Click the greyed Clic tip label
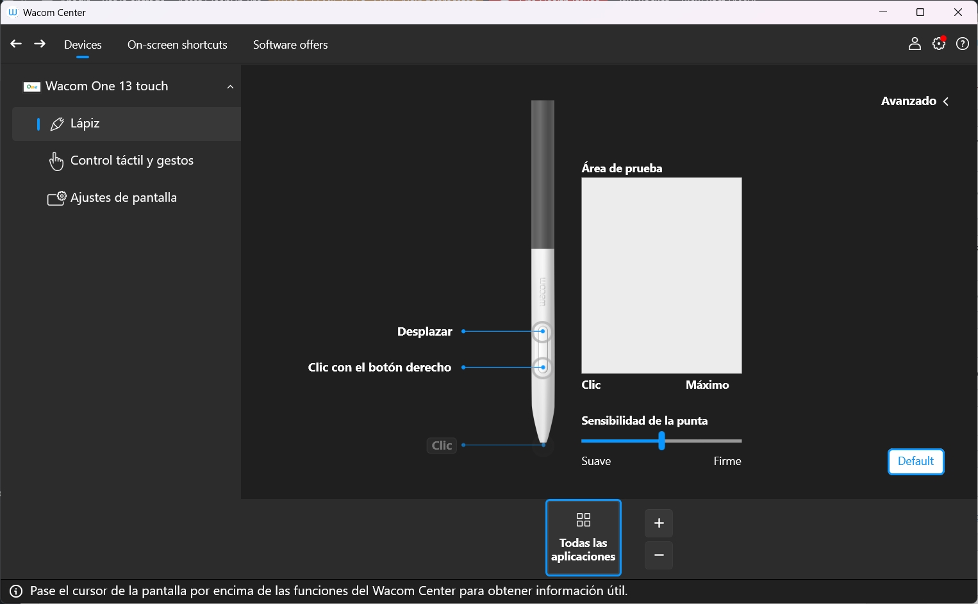The image size is (978, 604). coord(442,445)
